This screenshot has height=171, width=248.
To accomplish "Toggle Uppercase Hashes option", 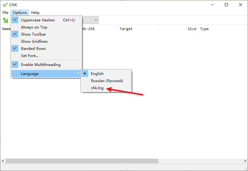I will coord(38,20).
